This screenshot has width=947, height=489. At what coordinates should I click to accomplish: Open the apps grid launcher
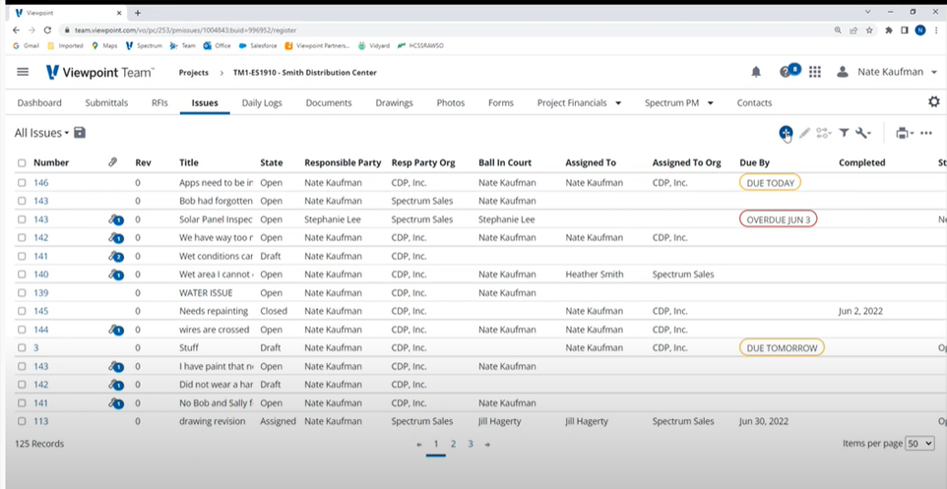point(815,72)
